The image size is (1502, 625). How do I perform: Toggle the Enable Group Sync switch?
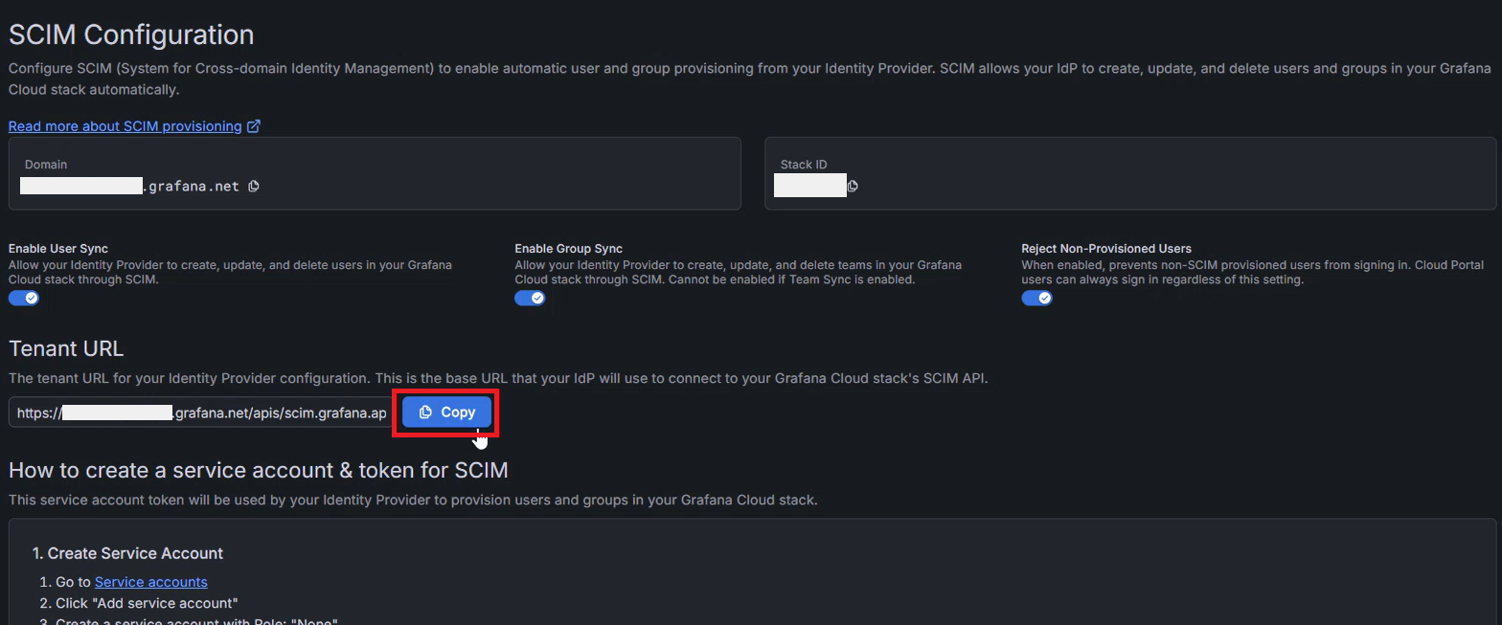point(530,299)
